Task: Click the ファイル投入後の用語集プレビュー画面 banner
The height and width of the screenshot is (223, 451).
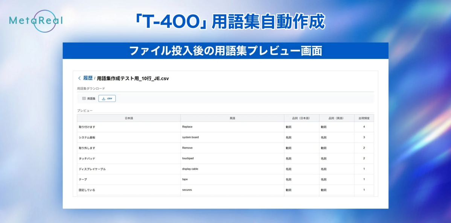Action: click(x=225, y=50)
